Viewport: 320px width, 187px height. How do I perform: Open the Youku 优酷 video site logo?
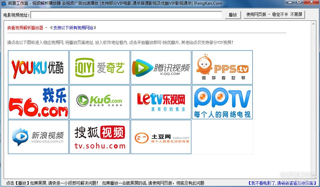point(38,67)
